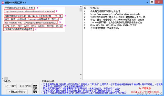Click instruction line 2 starting '图片载入图片框后'
Image resolution: width=164 pixels, height=96 pixels.
tap(81, 89)
